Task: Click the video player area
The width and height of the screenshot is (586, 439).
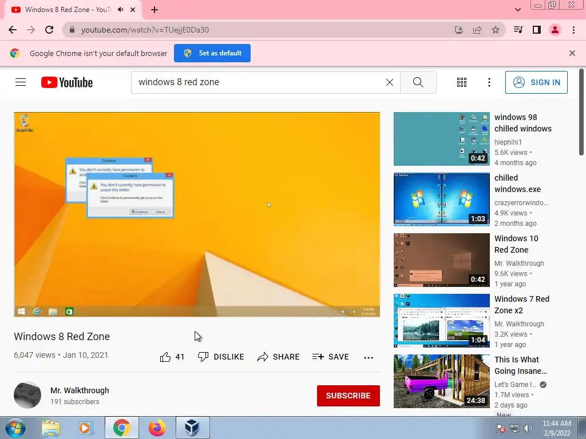Action: pos(197,215)
